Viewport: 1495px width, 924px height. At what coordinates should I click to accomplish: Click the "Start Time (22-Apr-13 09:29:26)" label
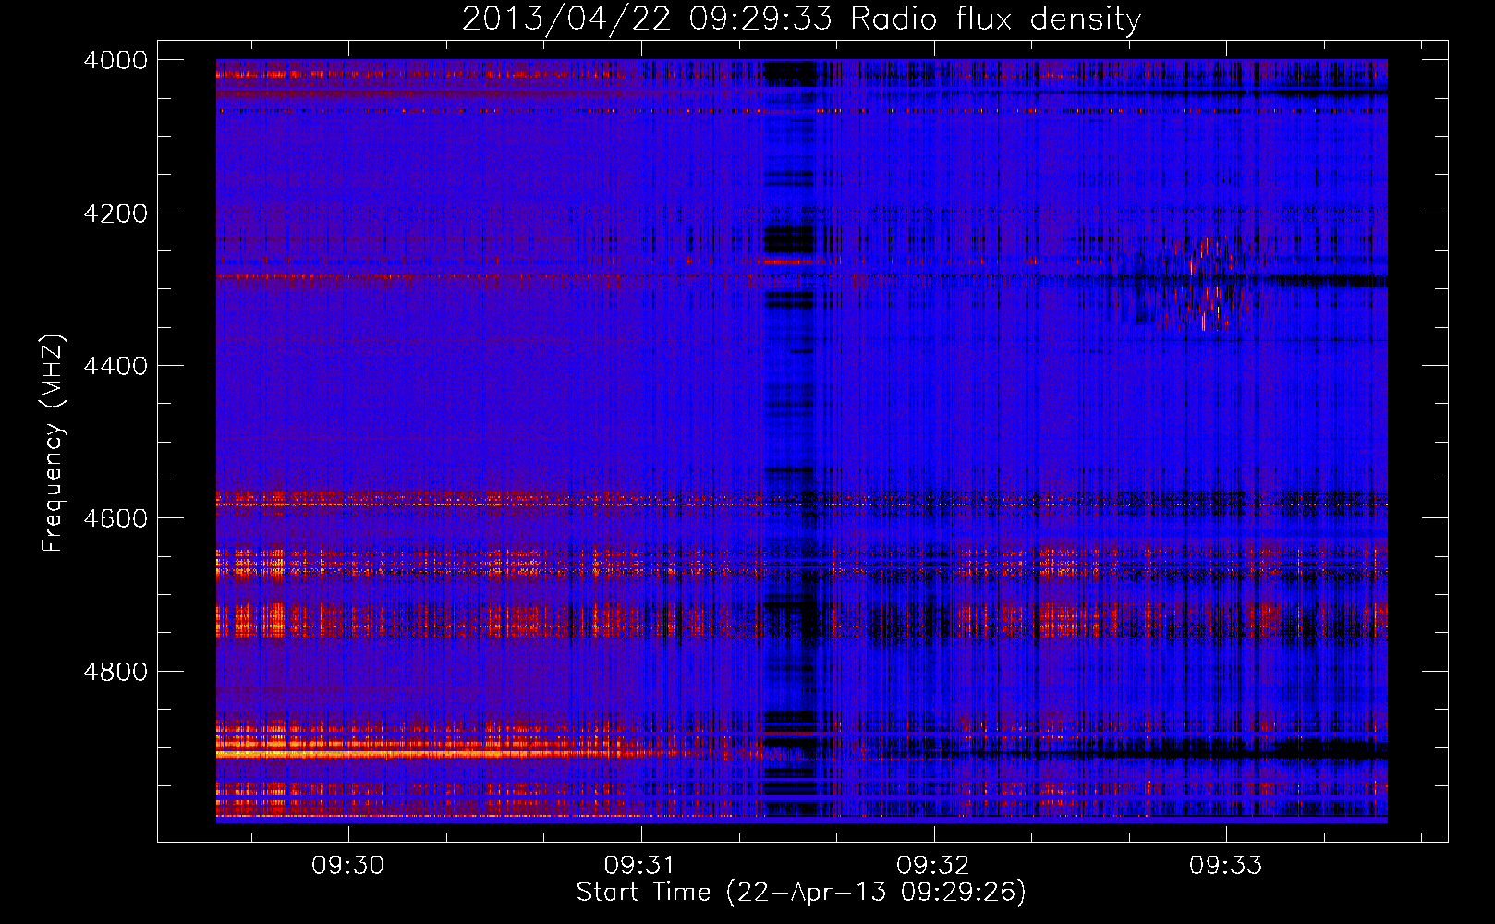click(x=801, y=893)
